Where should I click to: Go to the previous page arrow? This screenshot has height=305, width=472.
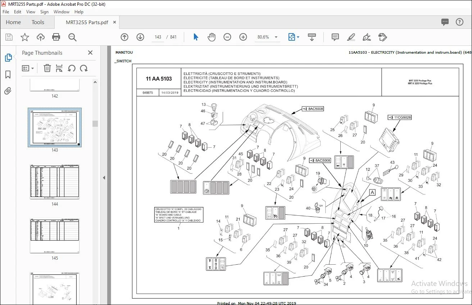click(x=124, y=37)
